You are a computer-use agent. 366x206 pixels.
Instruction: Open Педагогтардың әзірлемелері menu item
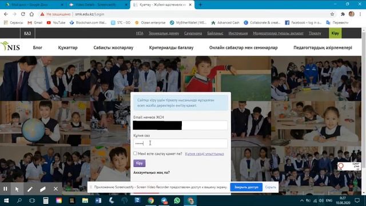pyautogui.click(x=323, y=47)
